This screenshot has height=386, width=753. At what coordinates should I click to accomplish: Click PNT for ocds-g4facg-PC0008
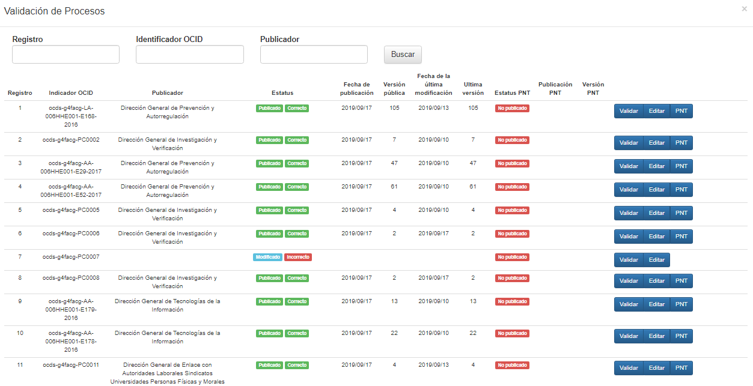(681, 281)
